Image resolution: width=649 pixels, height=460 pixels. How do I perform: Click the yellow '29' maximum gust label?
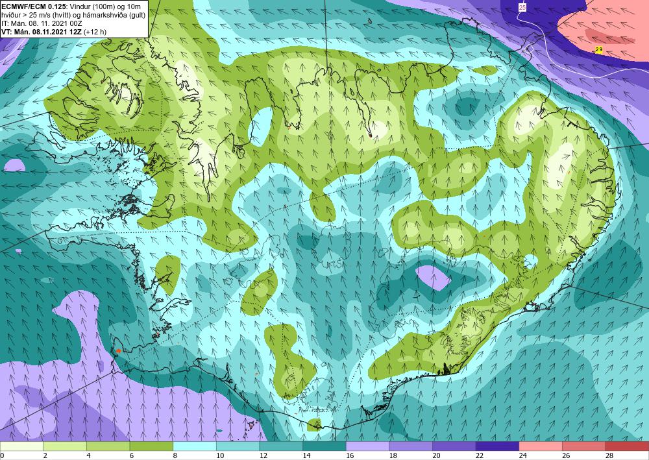click(x=598, y=49)
